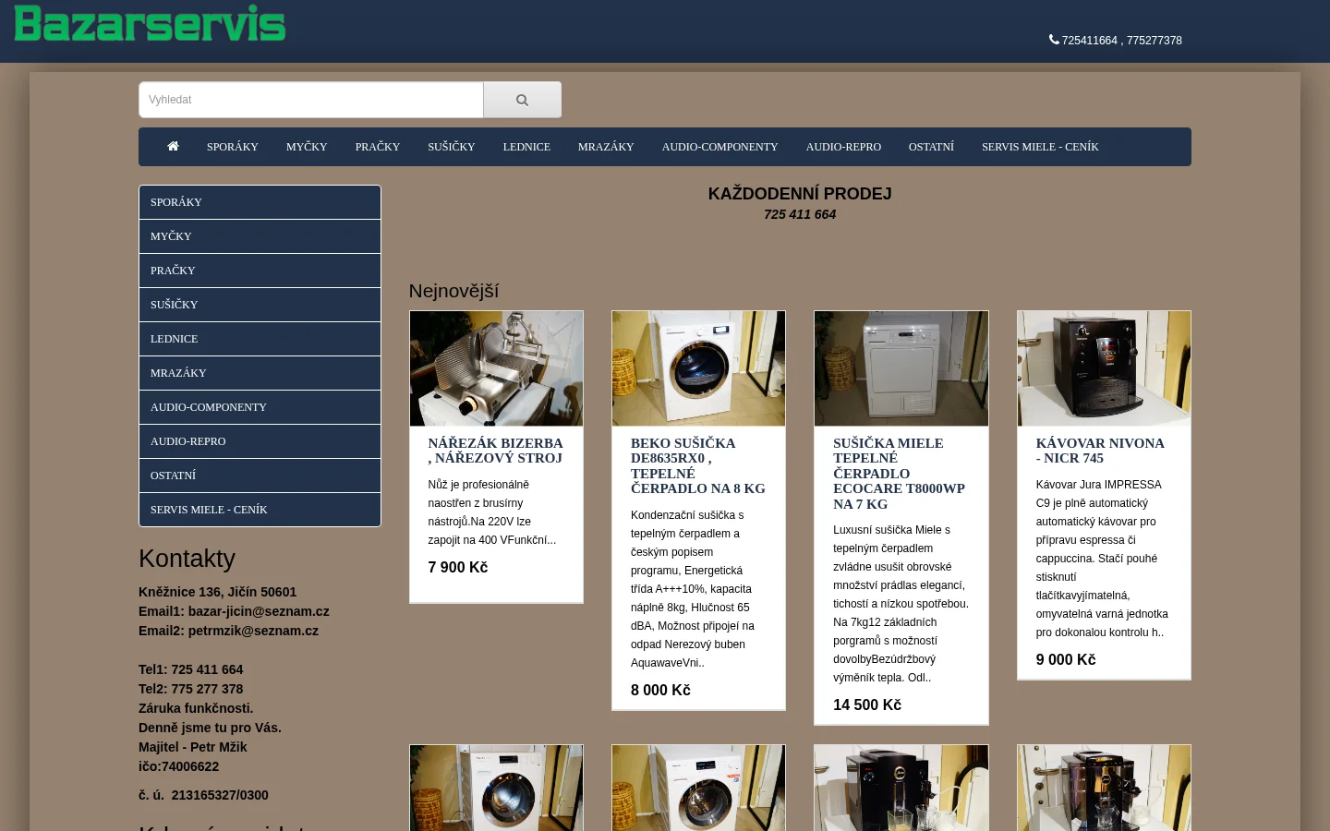
Task: Select AUDIO-COMPONENTY in left sidebar
Action: 260,407
